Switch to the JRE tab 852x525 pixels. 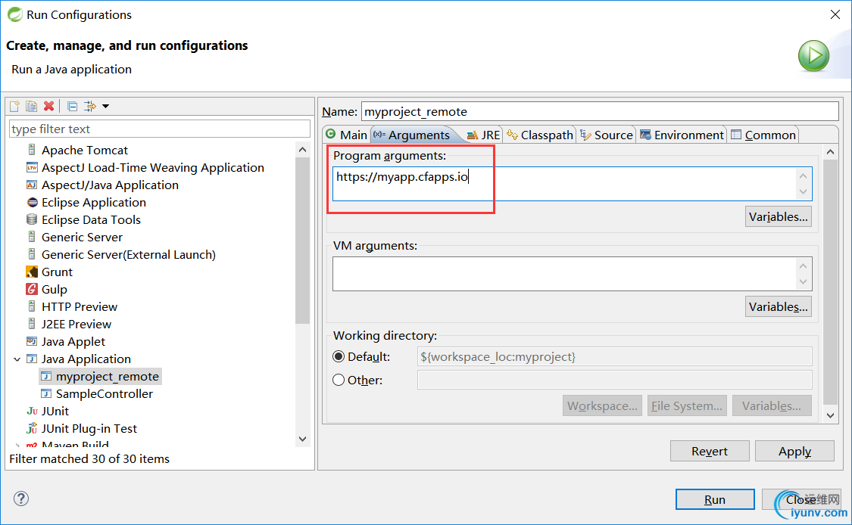pyautogui.click(x=483, y=135)
